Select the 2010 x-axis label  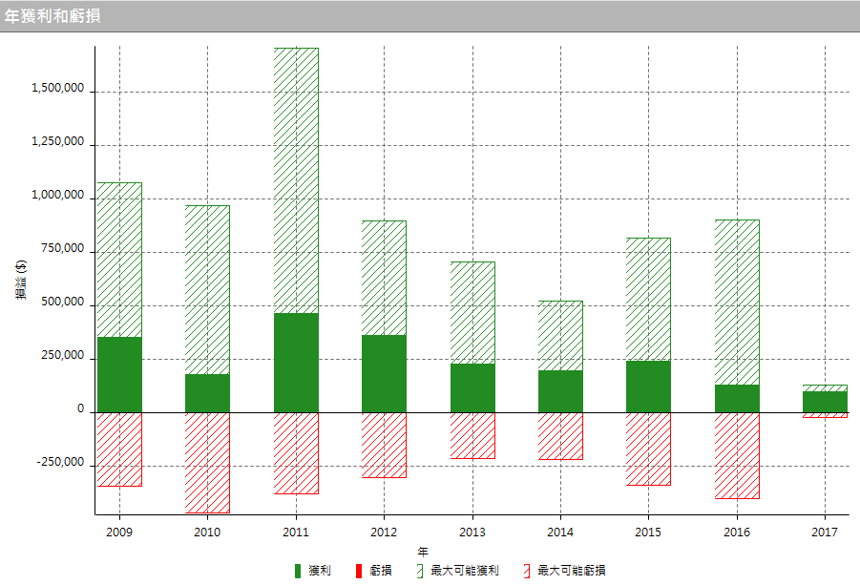207,532
